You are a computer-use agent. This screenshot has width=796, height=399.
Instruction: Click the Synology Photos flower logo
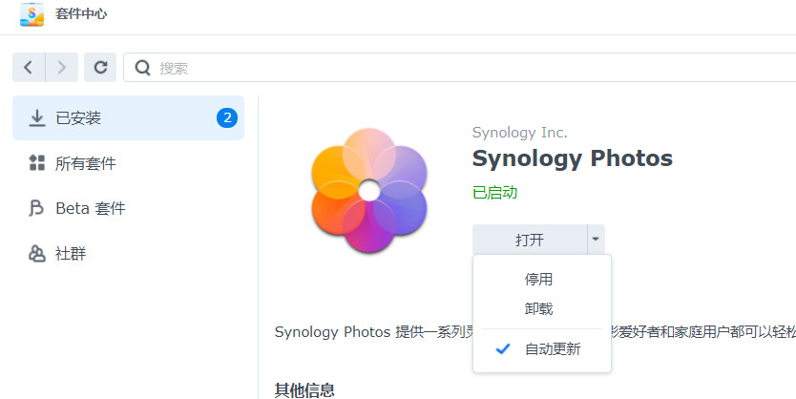(x=369, y=190)
